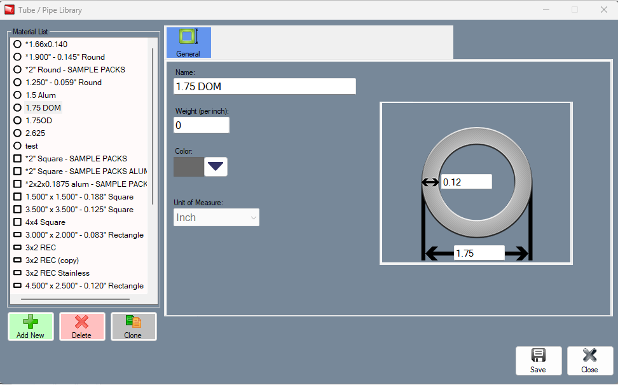618x385 pixels.
Task: Click the material list vertical scrollbar
Action: tap(153, 126)
